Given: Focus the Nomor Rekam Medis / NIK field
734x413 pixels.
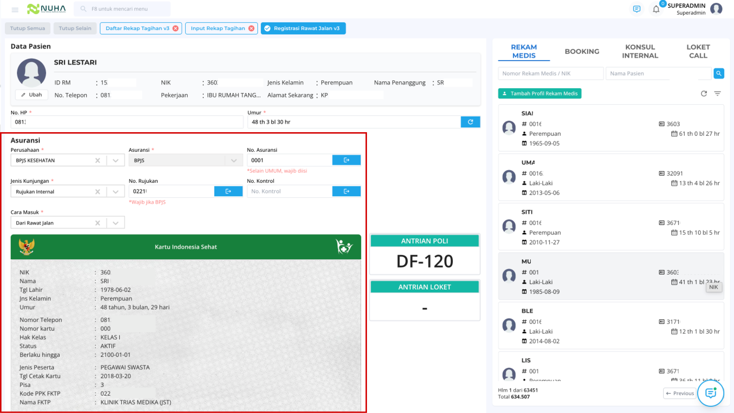Looking at the screenshot, I should point(550,73).
